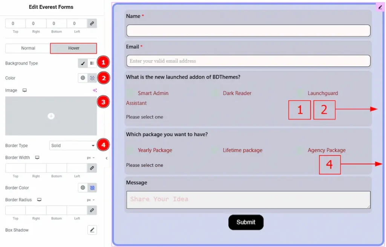Click the Email input field

248,61
